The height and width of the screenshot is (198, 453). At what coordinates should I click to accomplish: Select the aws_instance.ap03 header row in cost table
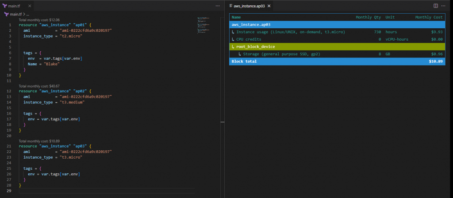tap(337, 25)
